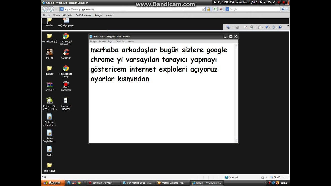Print the page with printer icon
The height and width of the screenshot is (186, 331).
(252, 27)
